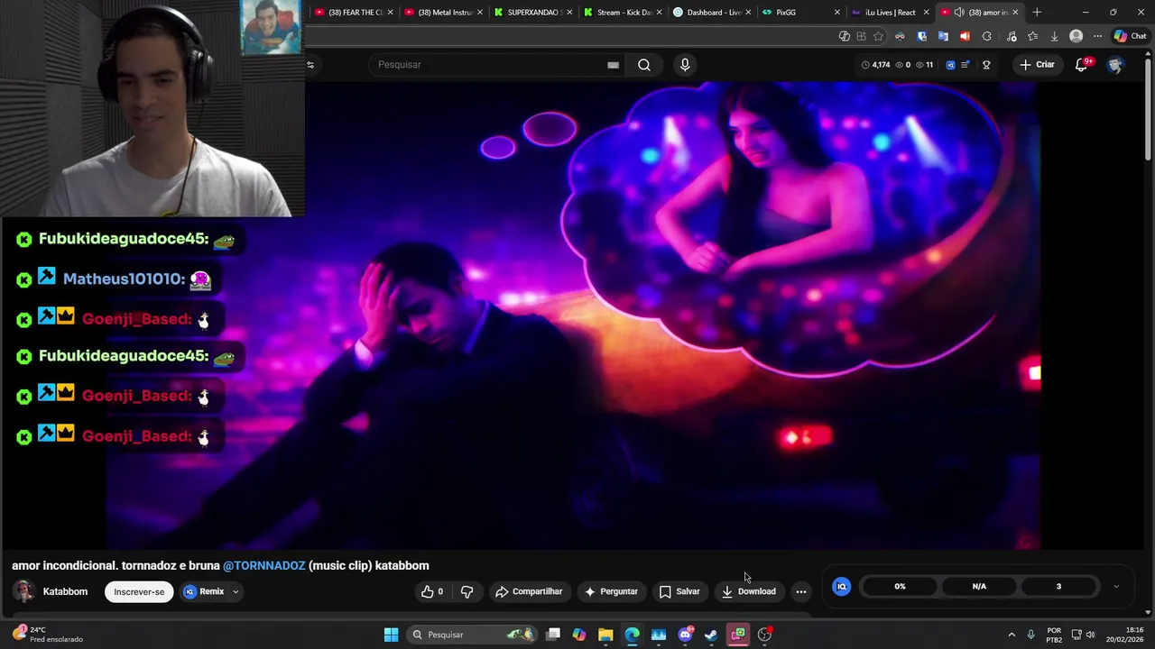Click the Criar create button
This screenshot has height=649, width=1155.
1037,65
